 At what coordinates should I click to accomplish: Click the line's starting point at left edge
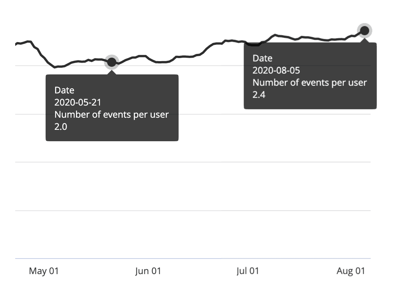click(16, 44)
